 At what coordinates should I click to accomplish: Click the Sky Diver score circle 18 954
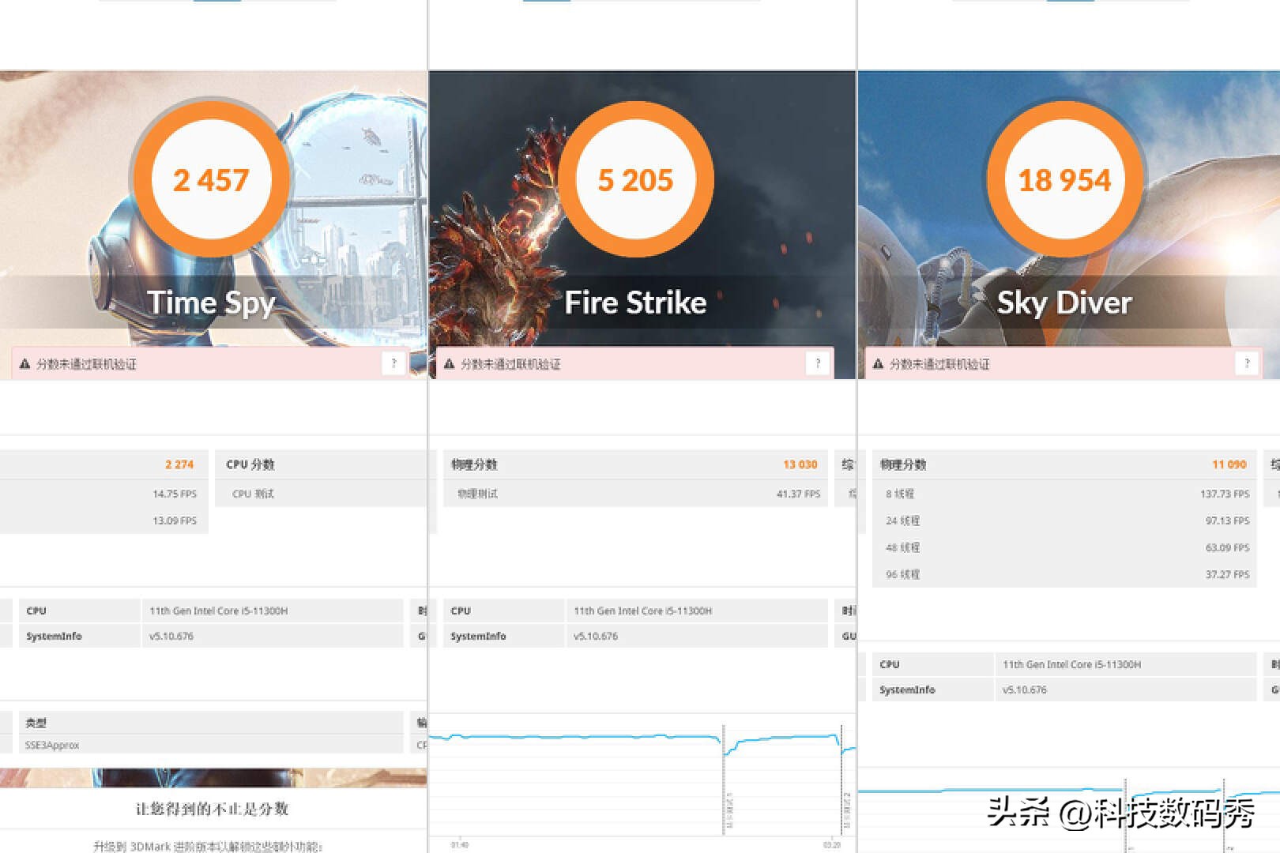click(1064, 180)
